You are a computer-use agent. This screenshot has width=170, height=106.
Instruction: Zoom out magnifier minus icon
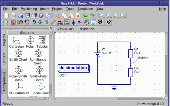pos(123,15)
